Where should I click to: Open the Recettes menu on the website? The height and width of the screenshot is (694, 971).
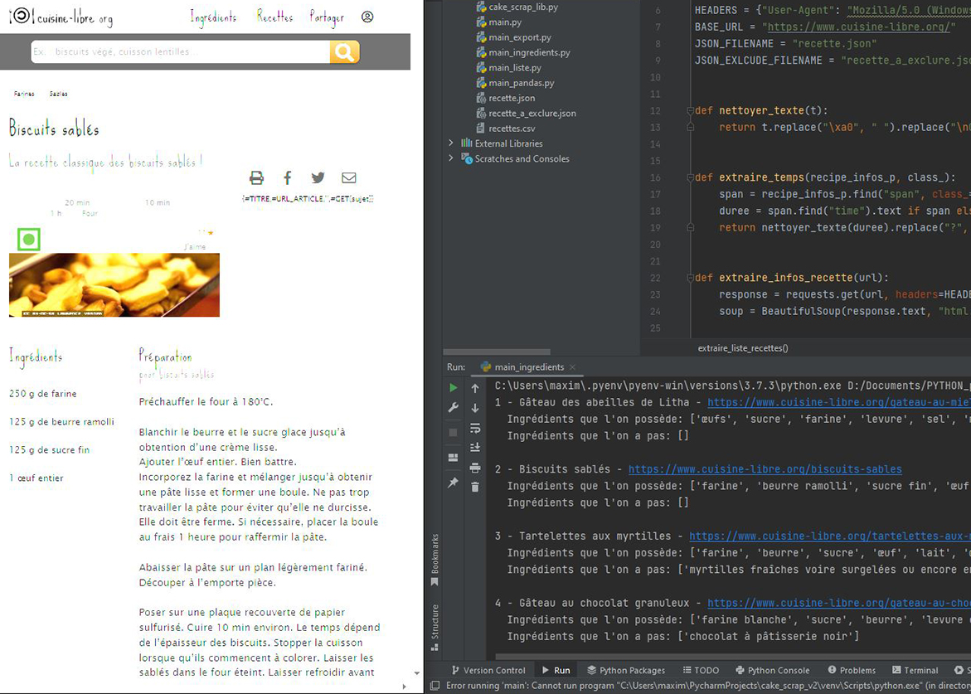tap(274, 17)
